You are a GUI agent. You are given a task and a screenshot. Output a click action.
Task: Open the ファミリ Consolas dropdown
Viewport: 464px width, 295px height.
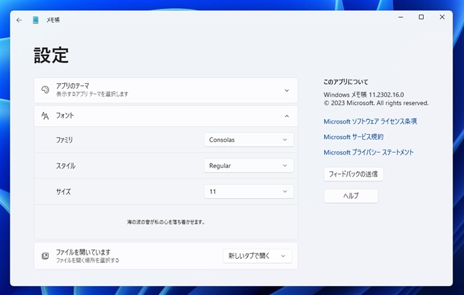point(248,140)
